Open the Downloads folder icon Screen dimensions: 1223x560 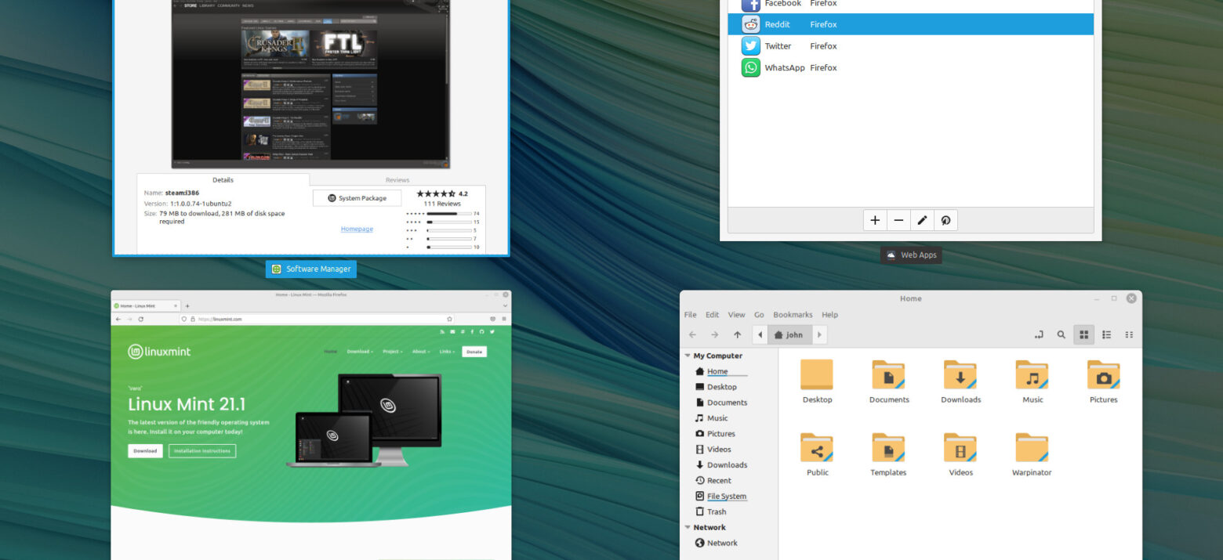pyautogui.click(x=960, y=375)
